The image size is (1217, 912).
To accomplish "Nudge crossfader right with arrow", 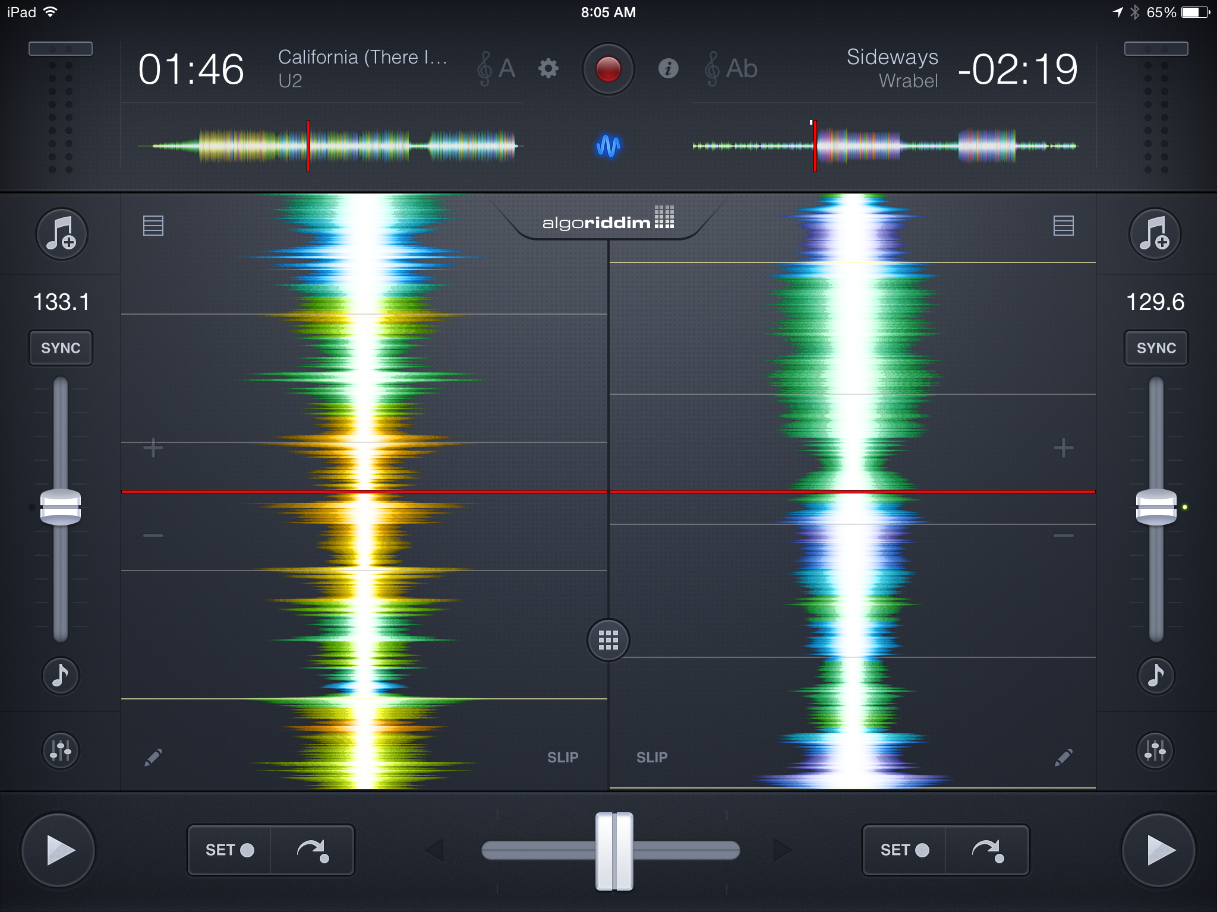I will (782, 850).
